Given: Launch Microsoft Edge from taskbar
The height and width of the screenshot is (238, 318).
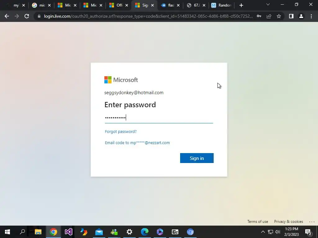Looking at the screenshot, I should [145, 232].
